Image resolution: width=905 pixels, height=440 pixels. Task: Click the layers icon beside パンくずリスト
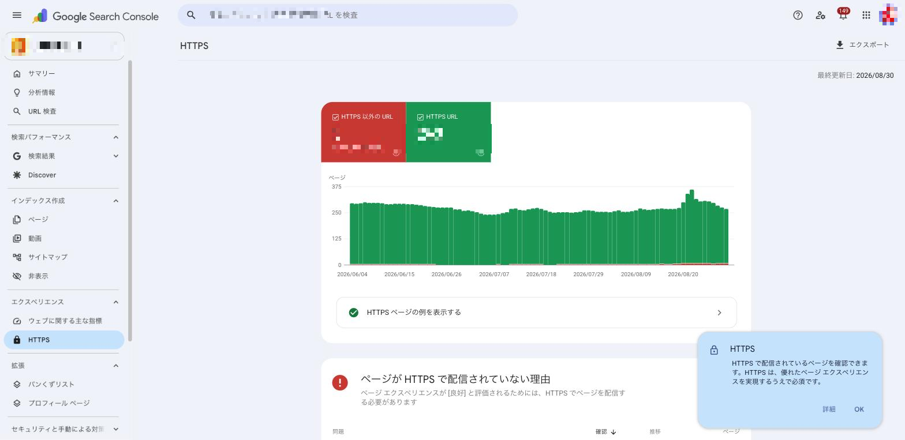tap(17, 385)
